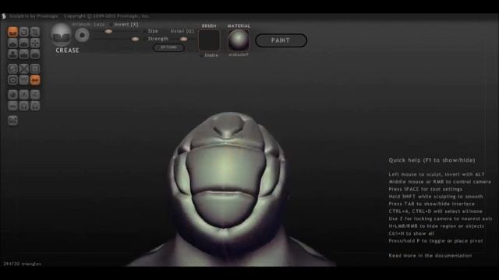Toggle the Airbrush option
The image size is (499, 280).
coord(81,24)
